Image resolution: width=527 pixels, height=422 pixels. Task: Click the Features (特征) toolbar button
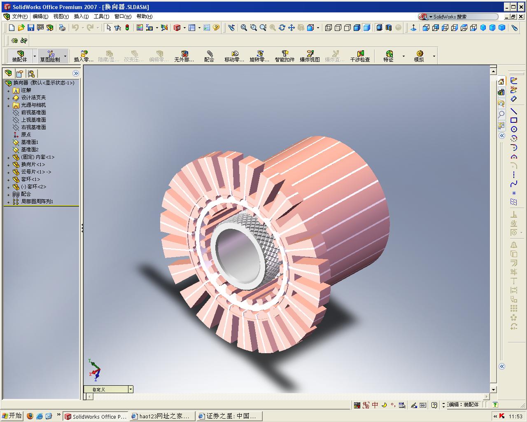coord(389,56)
